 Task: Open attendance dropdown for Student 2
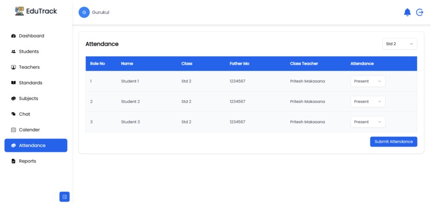pyautogui.click(x=368, y=102)
